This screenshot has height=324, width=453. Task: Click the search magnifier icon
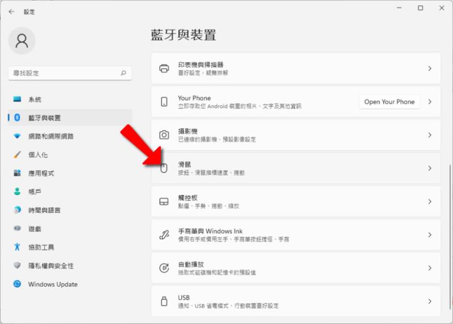(x=123, y=73)
